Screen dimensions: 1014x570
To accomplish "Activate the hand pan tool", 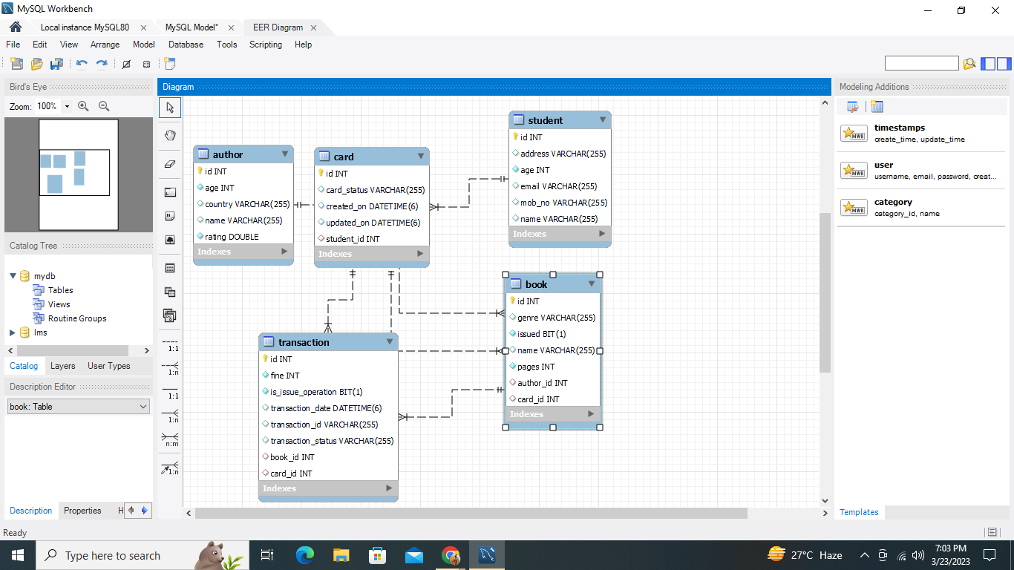I will click(169, 135).
